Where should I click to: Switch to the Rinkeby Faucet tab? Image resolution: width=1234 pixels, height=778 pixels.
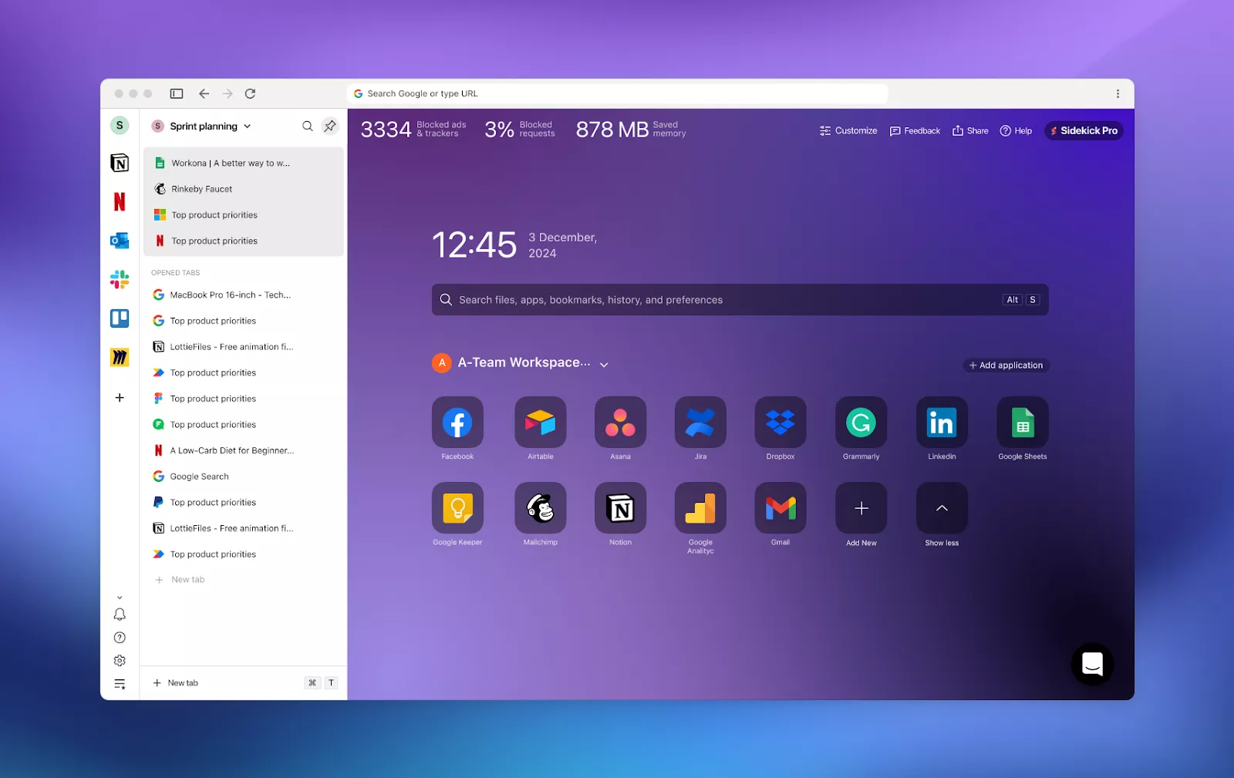click(x=202, y=189)
